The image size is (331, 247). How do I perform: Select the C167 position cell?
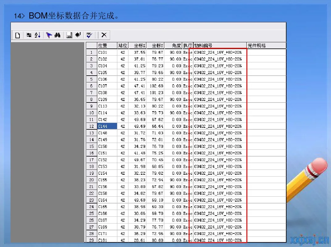pyautogui.click(x=107, y=220)
